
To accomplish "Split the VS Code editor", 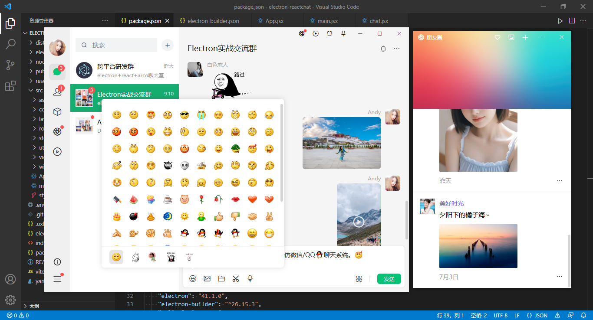I will (572, 21).
